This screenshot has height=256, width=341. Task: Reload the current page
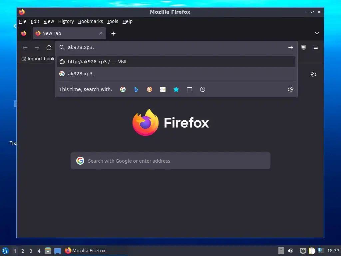49,47
